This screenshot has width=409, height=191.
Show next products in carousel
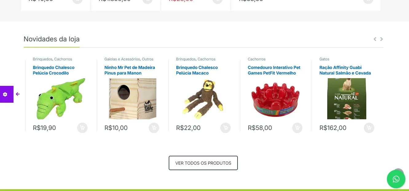pyautogui.click(x=382, y=39)
